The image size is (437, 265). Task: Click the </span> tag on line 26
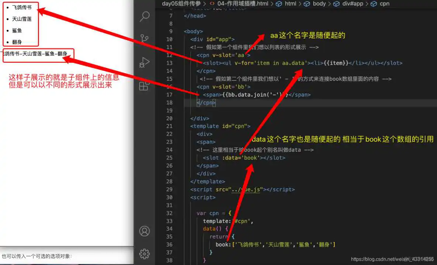click(207, 166)
